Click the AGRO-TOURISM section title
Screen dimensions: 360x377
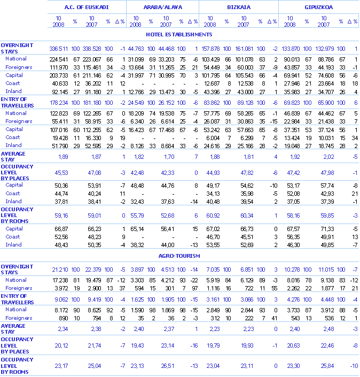[x=179, y=255]
